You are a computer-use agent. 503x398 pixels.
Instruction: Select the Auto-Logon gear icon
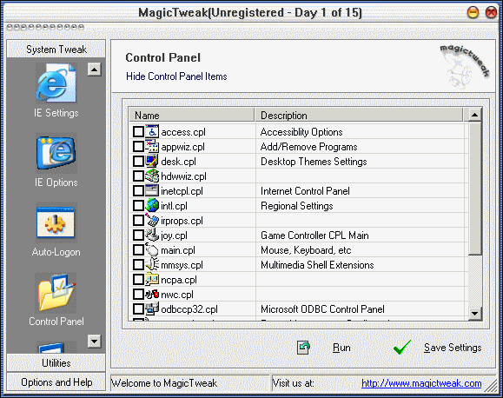(x=56, y=222)
